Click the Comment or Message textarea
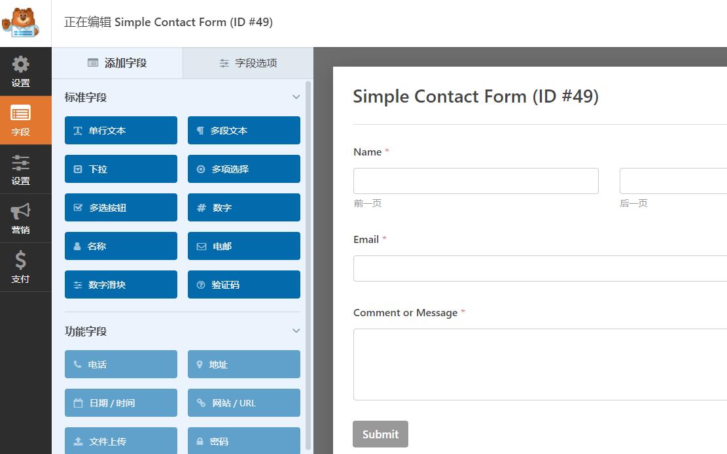Image resolution: width=727 pixels, height=454 pixels. click(540, 365)
